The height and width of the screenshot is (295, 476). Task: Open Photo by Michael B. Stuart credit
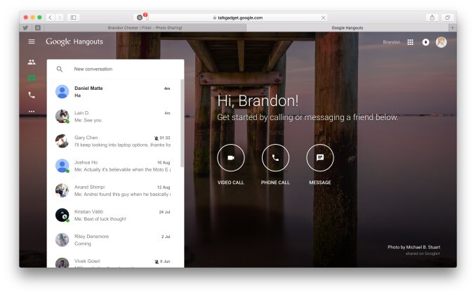414,247
